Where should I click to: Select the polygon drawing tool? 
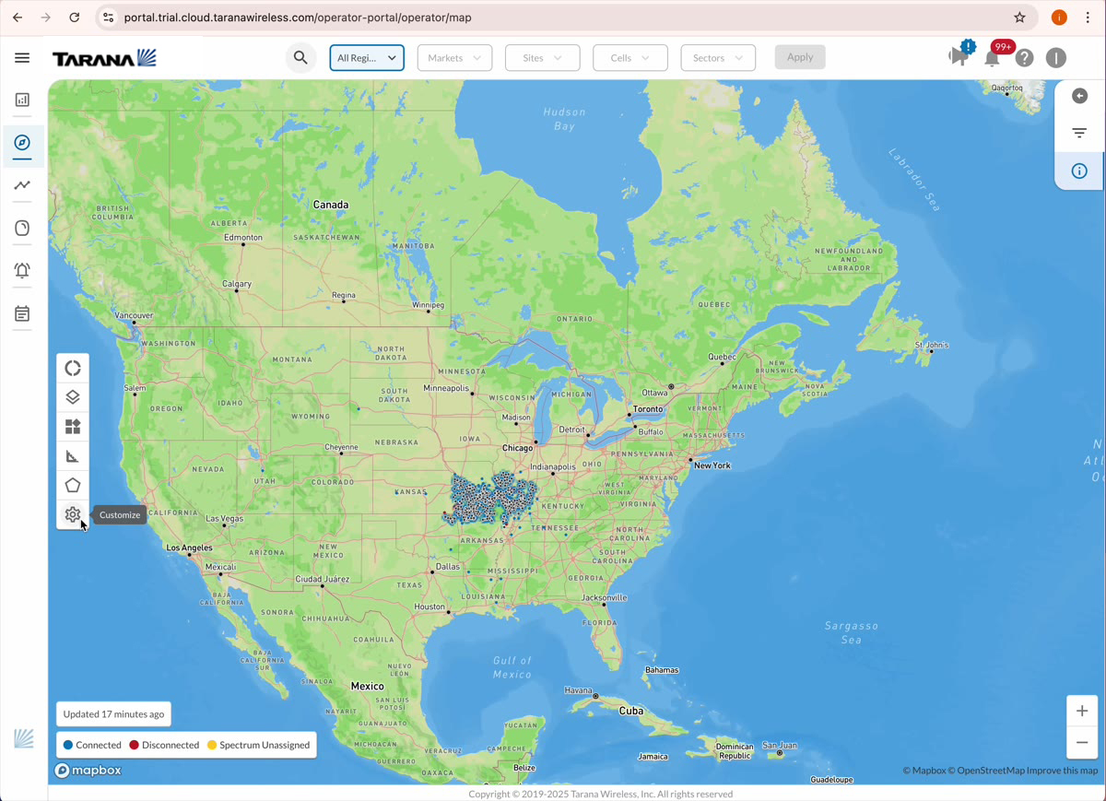(x=72, y=485)
